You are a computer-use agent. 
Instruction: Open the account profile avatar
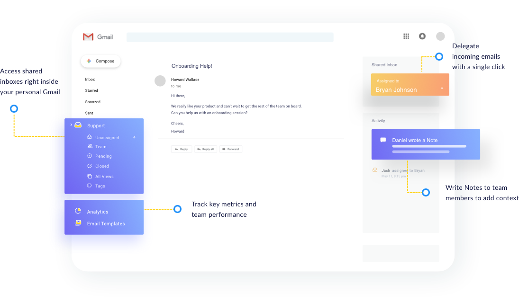(x=440, y=36)
